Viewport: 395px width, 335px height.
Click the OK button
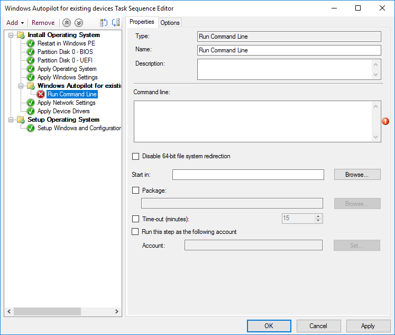pyautogui.click(x=269, y=326)
